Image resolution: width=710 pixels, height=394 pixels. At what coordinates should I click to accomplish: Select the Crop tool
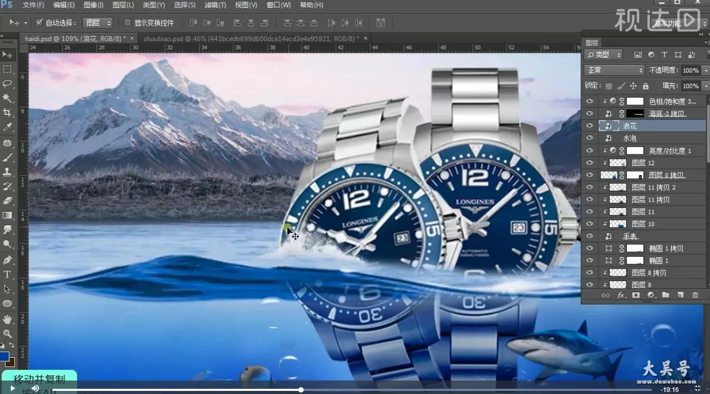7,113
